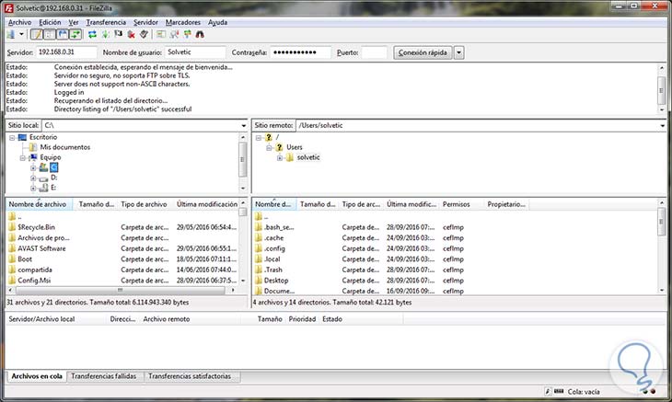Screen dimensions: 672x402
Task: Open the Transferencia menu
Action: click(x=106, y=22)
